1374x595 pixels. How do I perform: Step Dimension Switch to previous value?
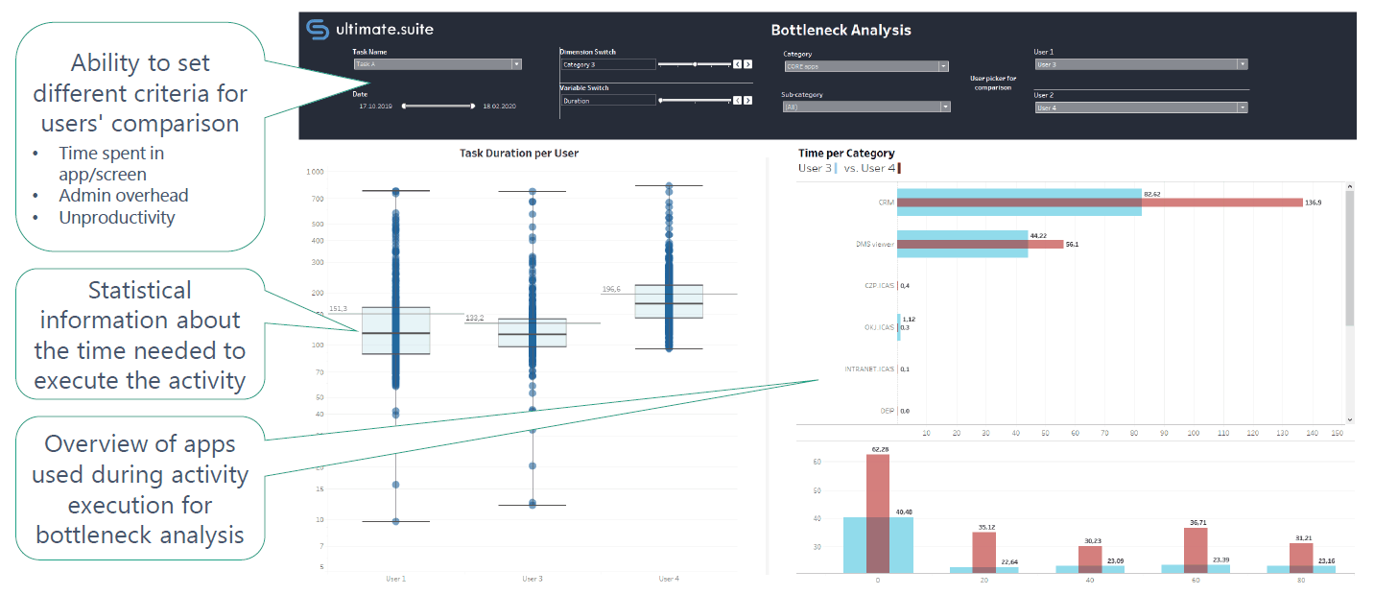click(737, 64)
